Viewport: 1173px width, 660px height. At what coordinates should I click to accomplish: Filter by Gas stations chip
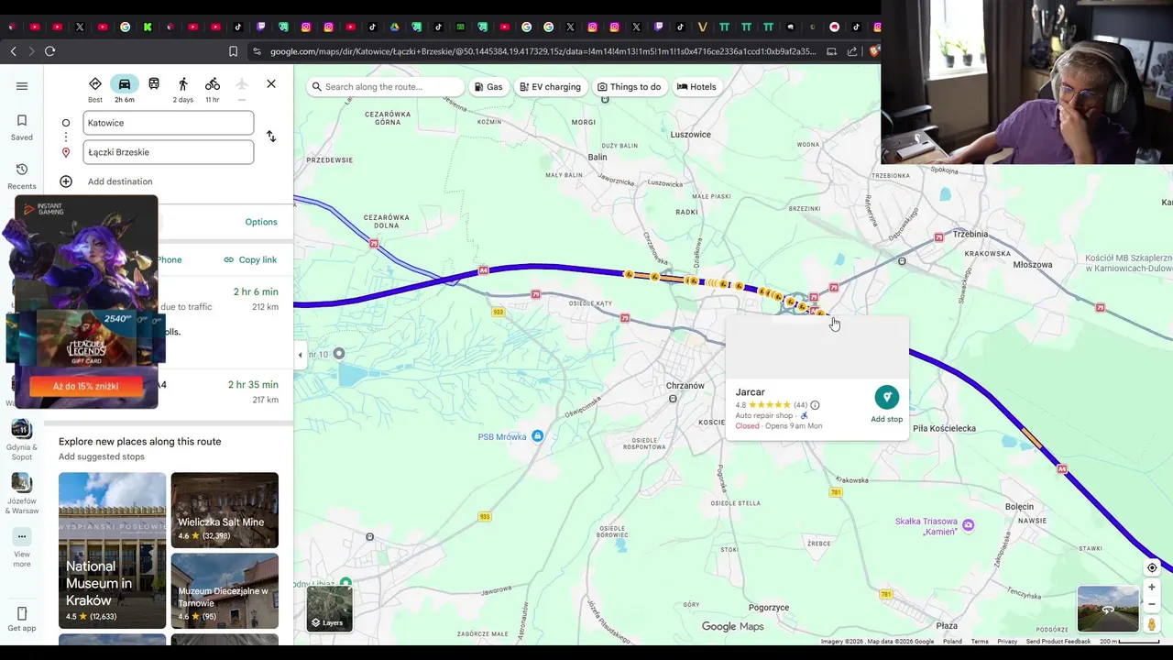(x=488, y=87)
